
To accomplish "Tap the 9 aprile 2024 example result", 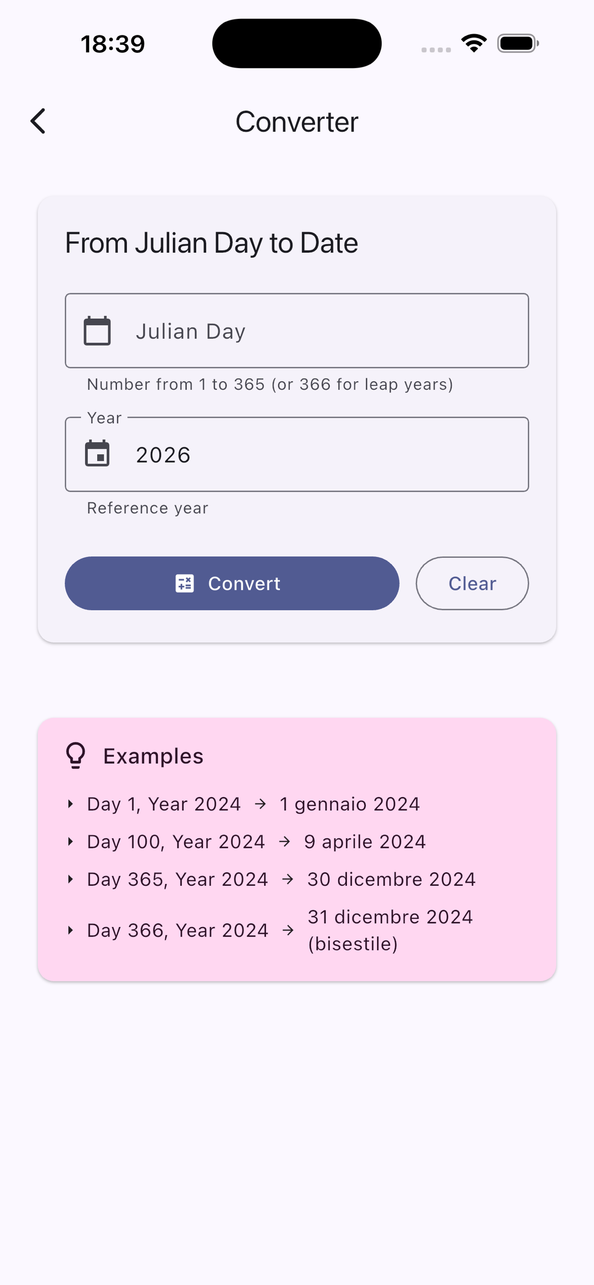I will [x=365, y=841].
